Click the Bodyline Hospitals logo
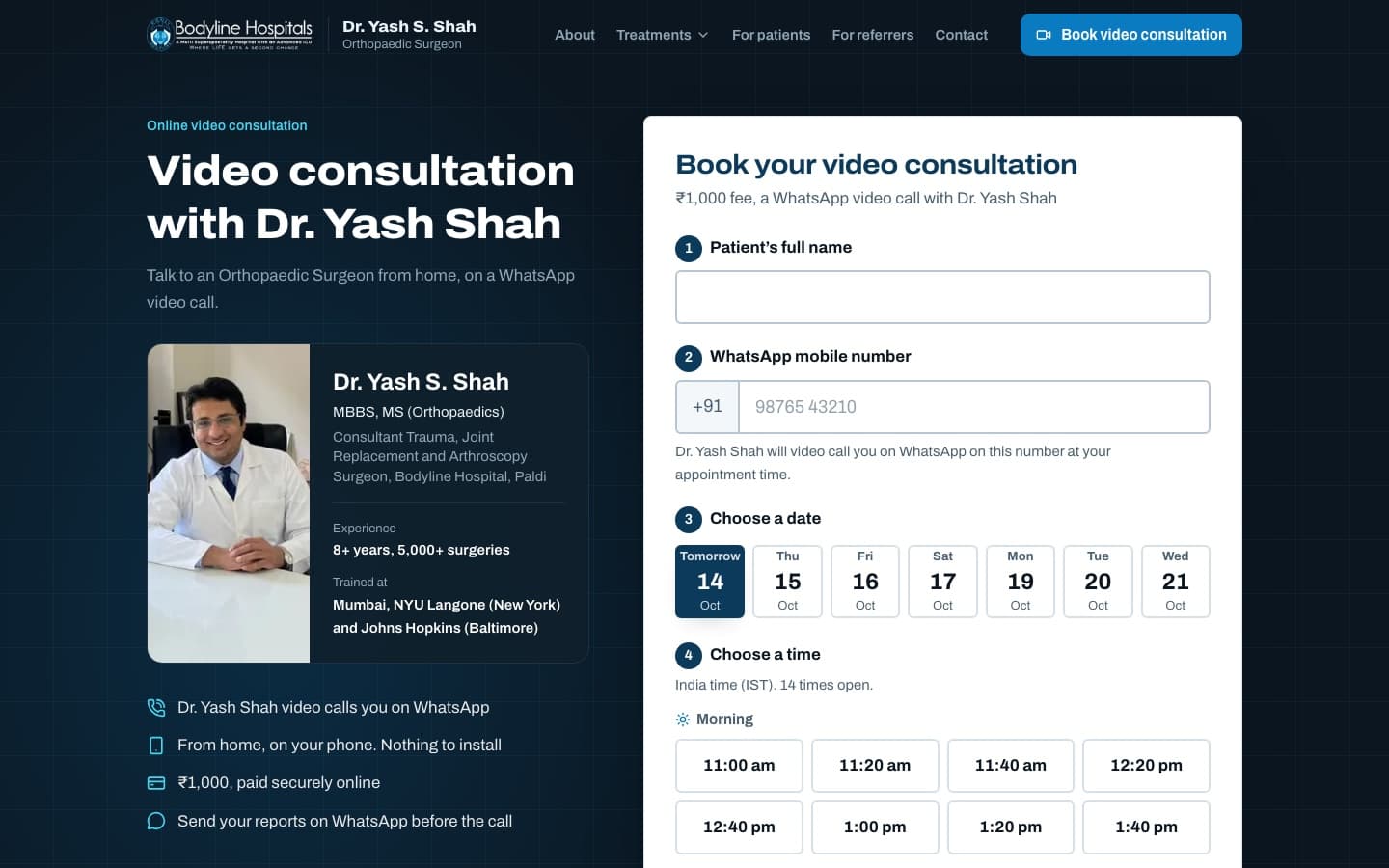Screen dimensions: 1389x868 click(x=230, y=34)
